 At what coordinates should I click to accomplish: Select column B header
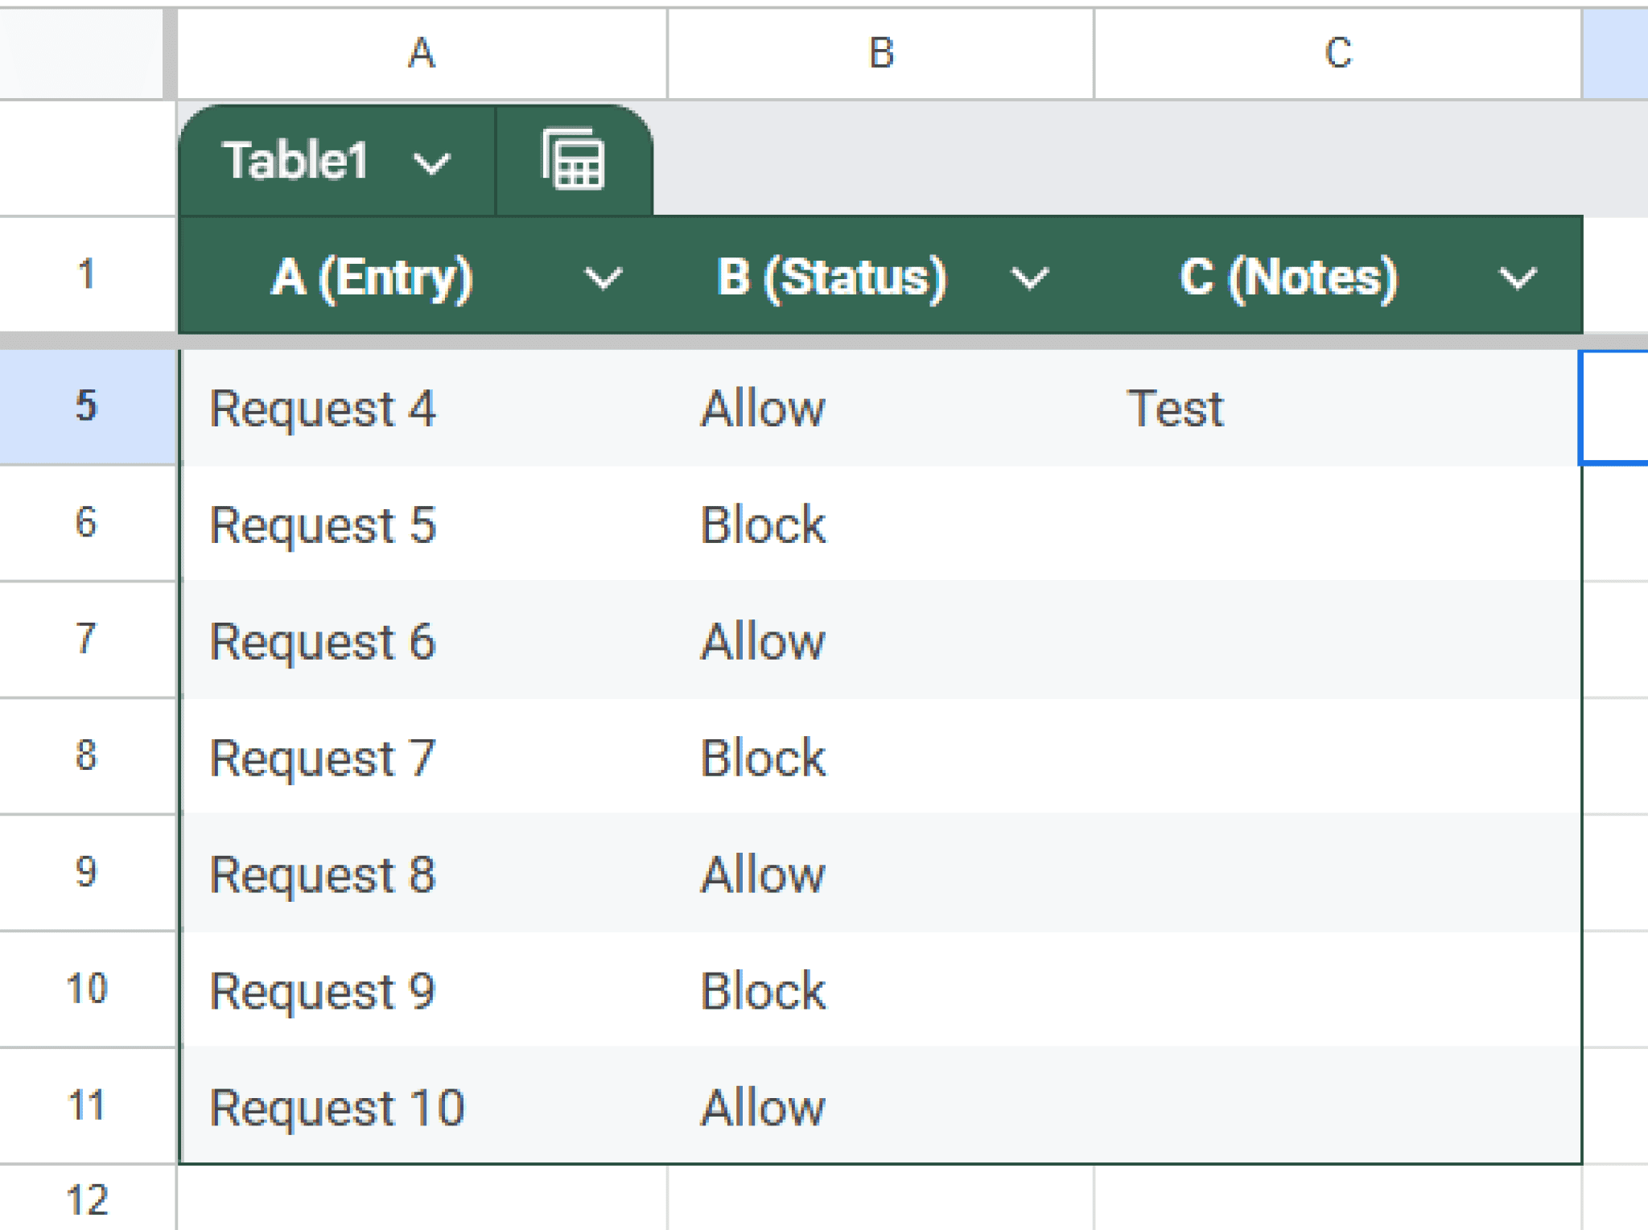(x=880, y=51)
